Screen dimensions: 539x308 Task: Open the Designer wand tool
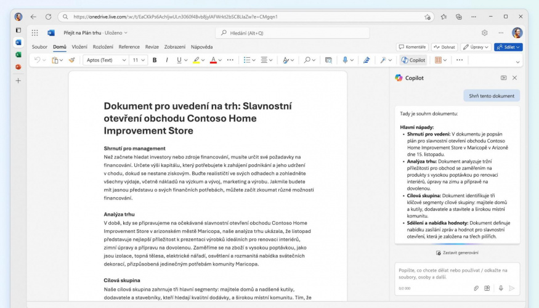click(x=383, y=60)
